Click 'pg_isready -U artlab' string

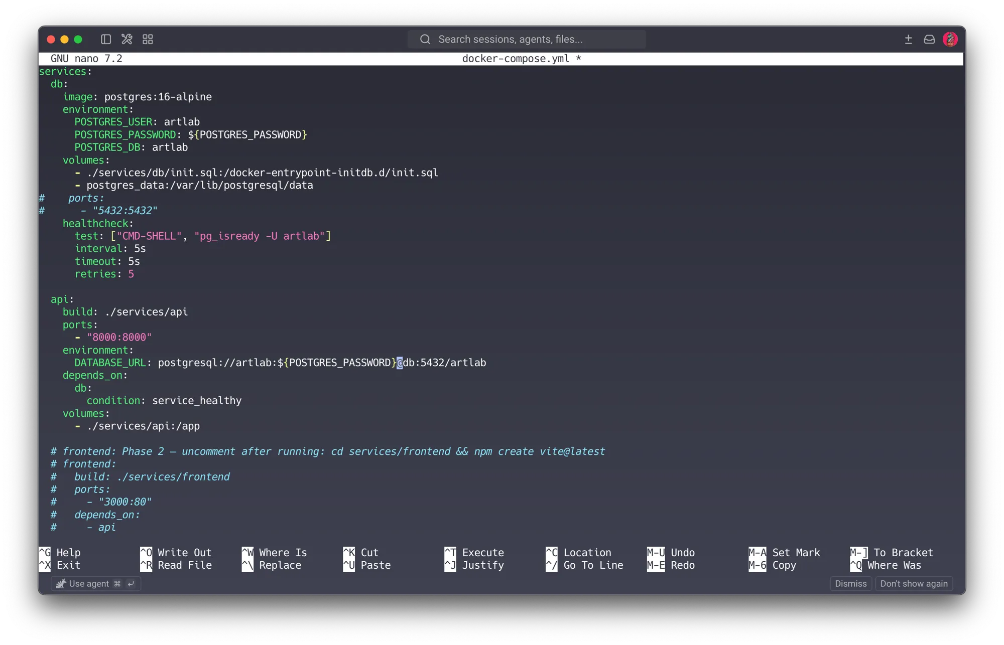pos(260,236)
